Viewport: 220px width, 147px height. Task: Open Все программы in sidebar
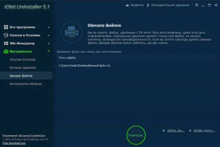coord(23,27)
